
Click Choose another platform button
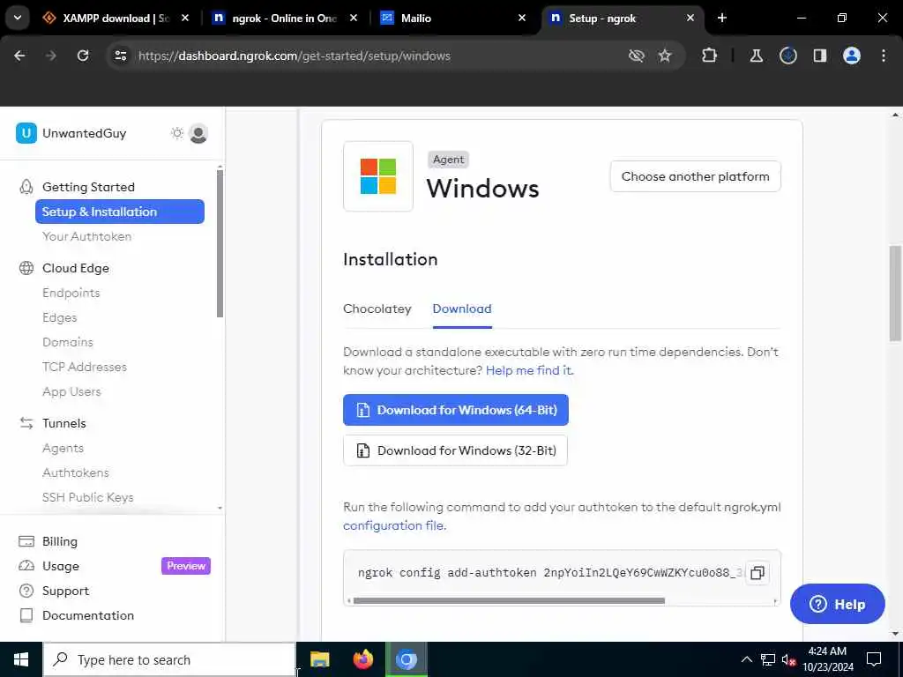(695, 176)
